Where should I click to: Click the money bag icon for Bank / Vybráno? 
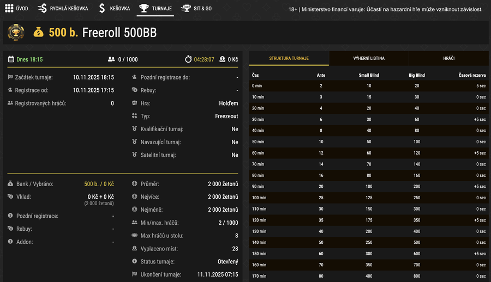click(x=10, y=183)
